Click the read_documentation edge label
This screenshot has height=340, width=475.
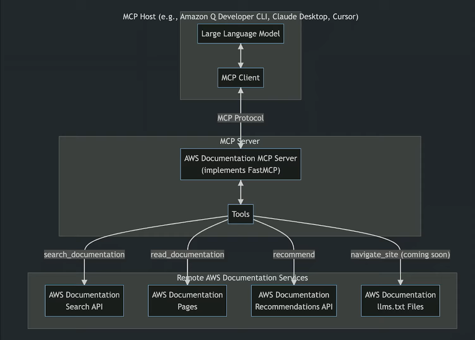[187, 254]
